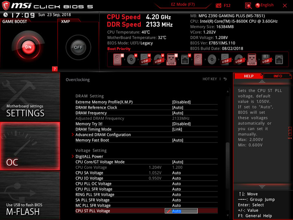Image resolution: width=293 pixels, height=220 pixels.
Task: Open DRAM Timing Mode [Link] option
Action: coord(177,129)
